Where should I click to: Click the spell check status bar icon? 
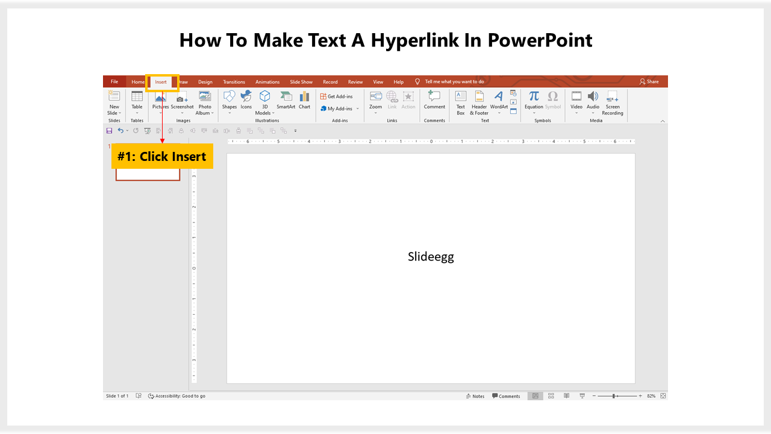click(x=139, y=396)
